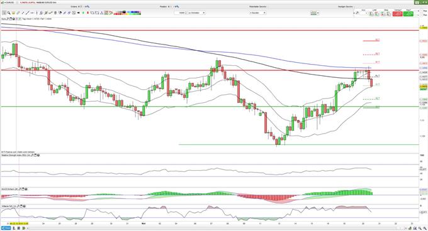Select the horizontal line drawing tool

coord(32,13)
